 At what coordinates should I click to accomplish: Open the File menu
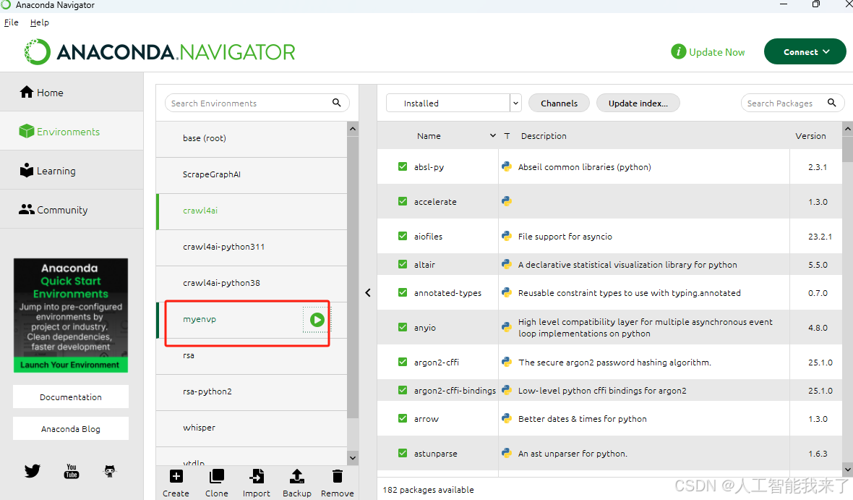coord(12,22)
